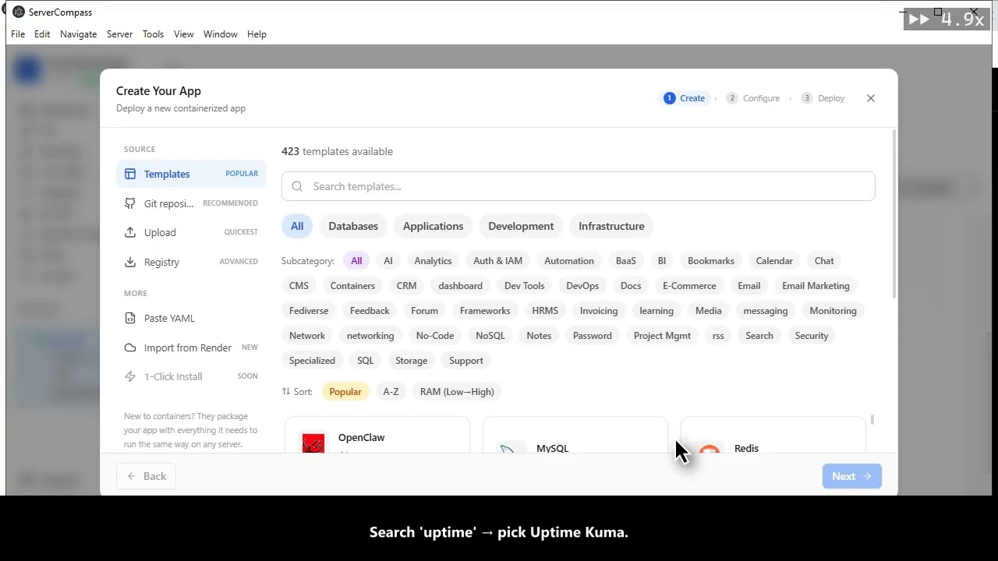Sort templates by Popular
The image size is (998, 561).
tap(345, 392)
